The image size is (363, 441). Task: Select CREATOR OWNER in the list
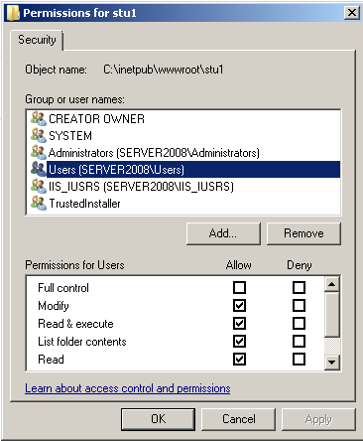[x=96, y=119]
